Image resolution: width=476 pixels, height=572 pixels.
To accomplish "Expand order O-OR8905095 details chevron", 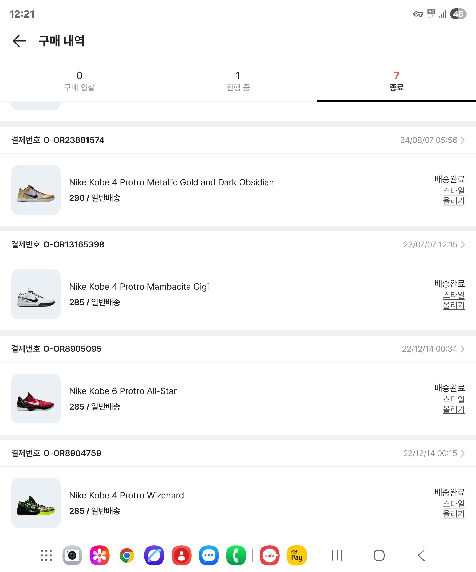I will 462,349.
